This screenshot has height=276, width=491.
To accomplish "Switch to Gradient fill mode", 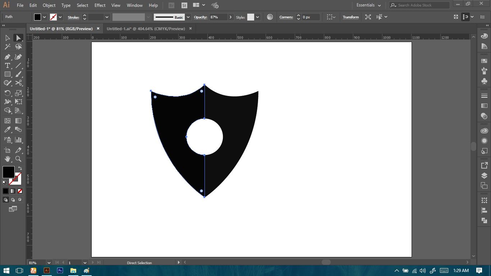I will (x=13, y=191).
